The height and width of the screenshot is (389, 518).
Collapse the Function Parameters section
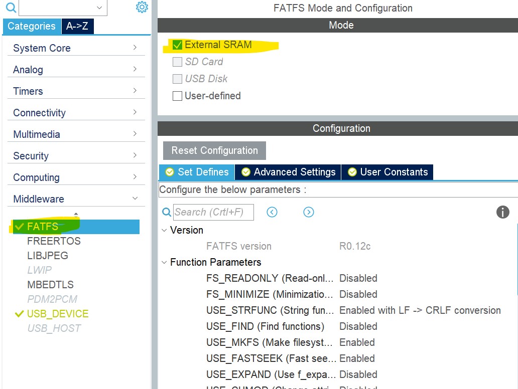coord(164,262)
